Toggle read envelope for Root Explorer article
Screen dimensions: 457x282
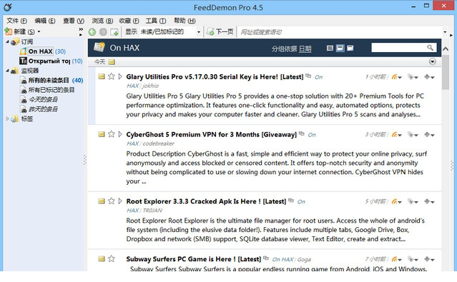pyautogui.click(x=102, y=201)
